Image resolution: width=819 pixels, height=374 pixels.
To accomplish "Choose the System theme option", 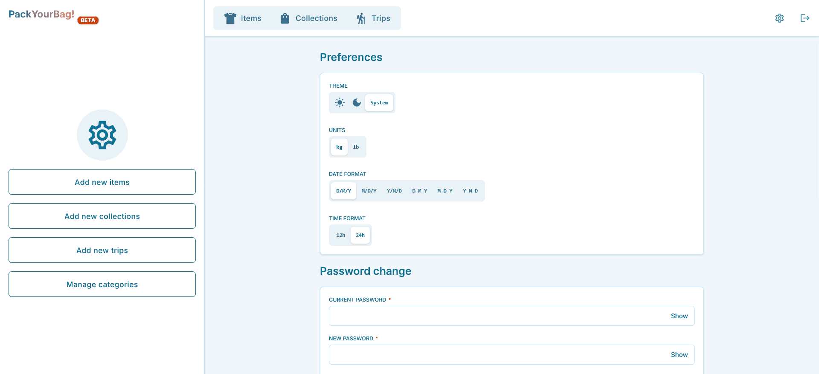I will pyautogui.click(x=379, y=103).
